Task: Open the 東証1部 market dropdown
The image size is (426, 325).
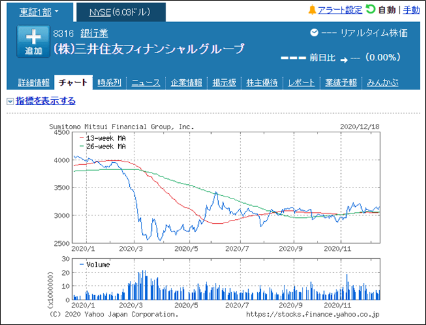Action: tap(39, 12)
